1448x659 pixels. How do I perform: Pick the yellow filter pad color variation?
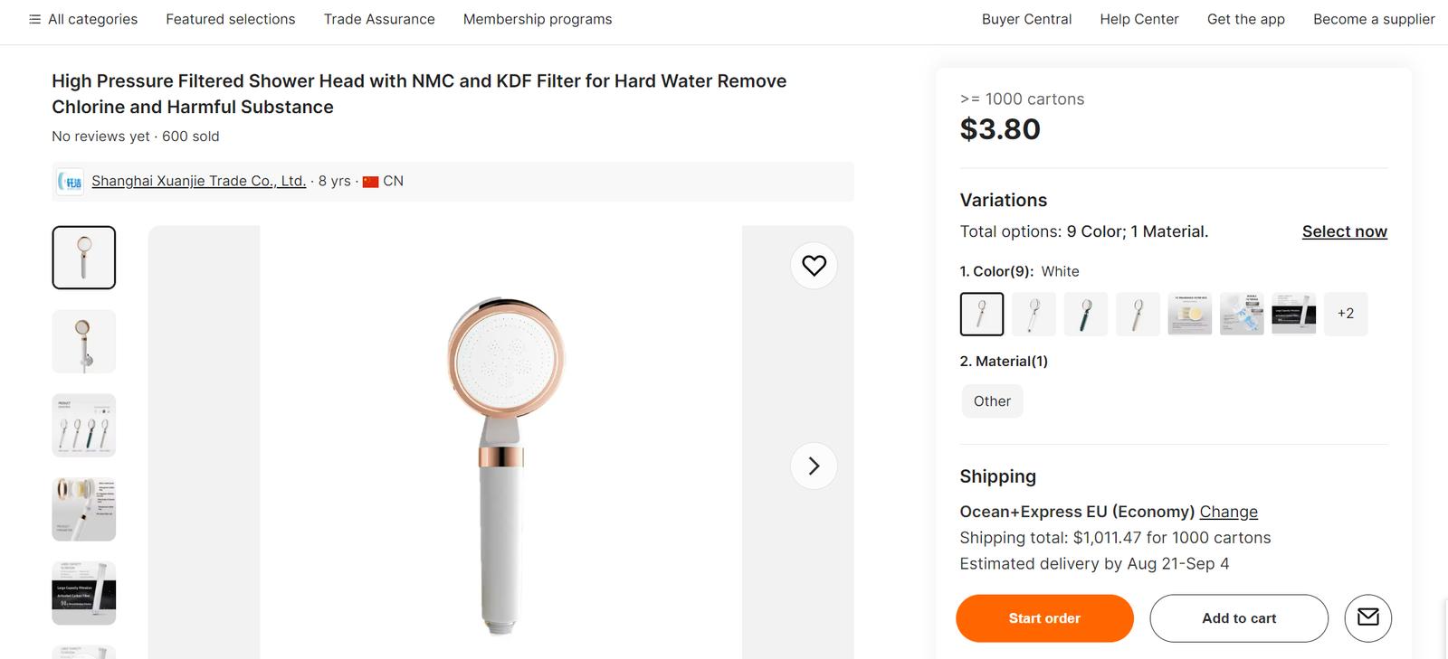pyautogui.click(x=1189, y=314)
